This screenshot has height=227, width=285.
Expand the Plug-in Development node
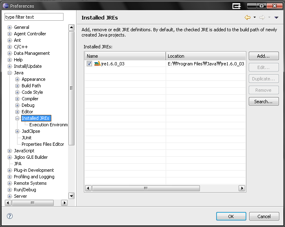tap(9, 171)
